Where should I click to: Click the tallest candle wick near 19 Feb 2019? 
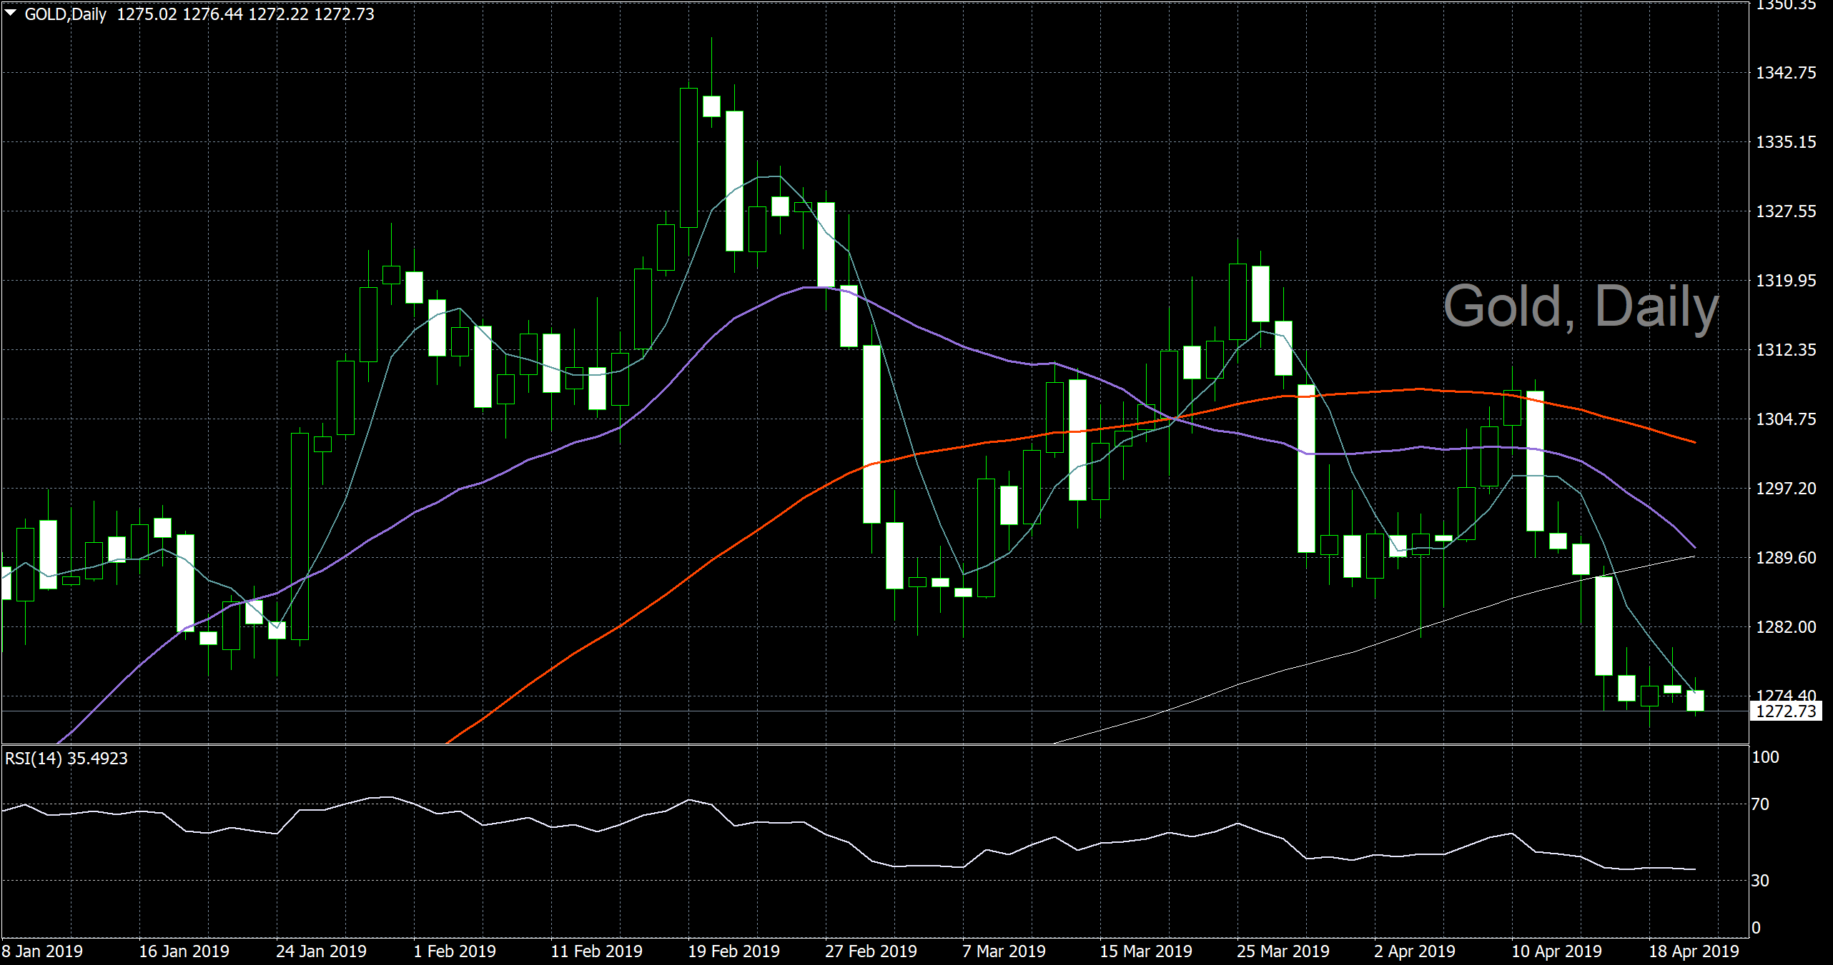(x=711, y=66)
